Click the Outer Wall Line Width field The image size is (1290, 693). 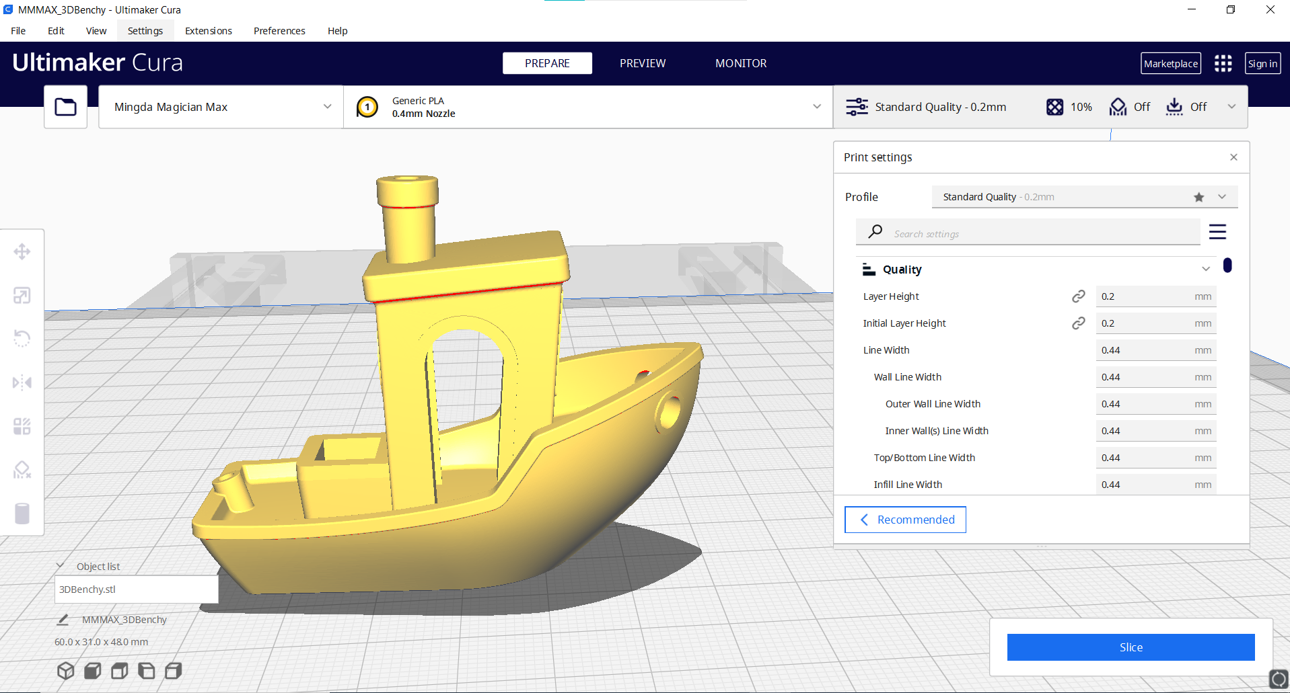(1156, 404)
